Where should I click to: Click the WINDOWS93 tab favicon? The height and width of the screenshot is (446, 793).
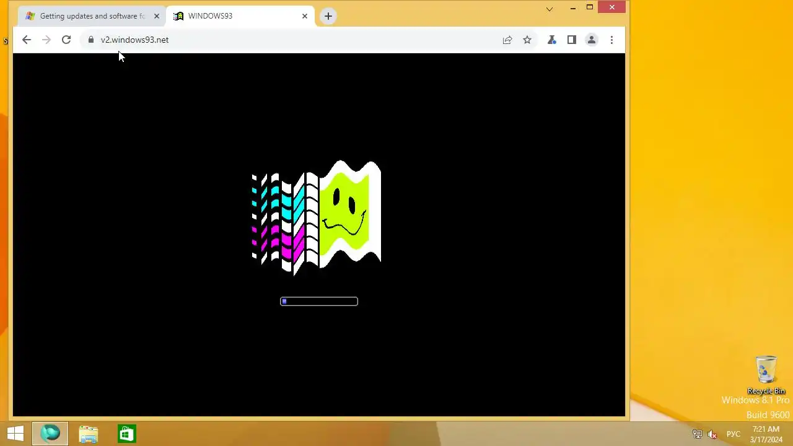point(178,16)
